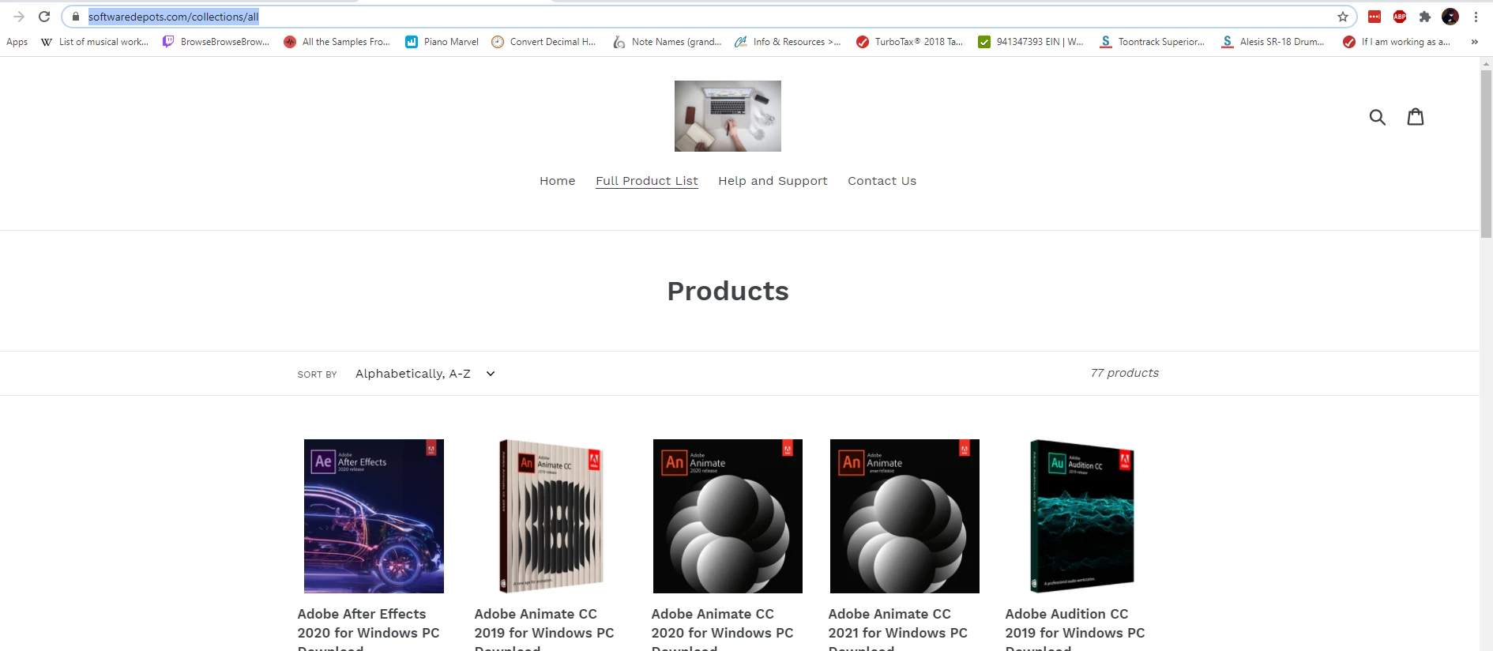Viewport: 1493px width, 651px height.
Task: Open the TurboTax 2018 bookmark
Action: [910, 42]
